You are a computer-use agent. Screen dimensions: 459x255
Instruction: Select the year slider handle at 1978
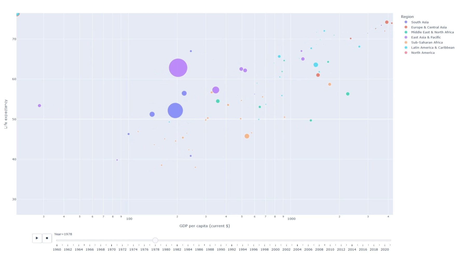tap(155, 240)
